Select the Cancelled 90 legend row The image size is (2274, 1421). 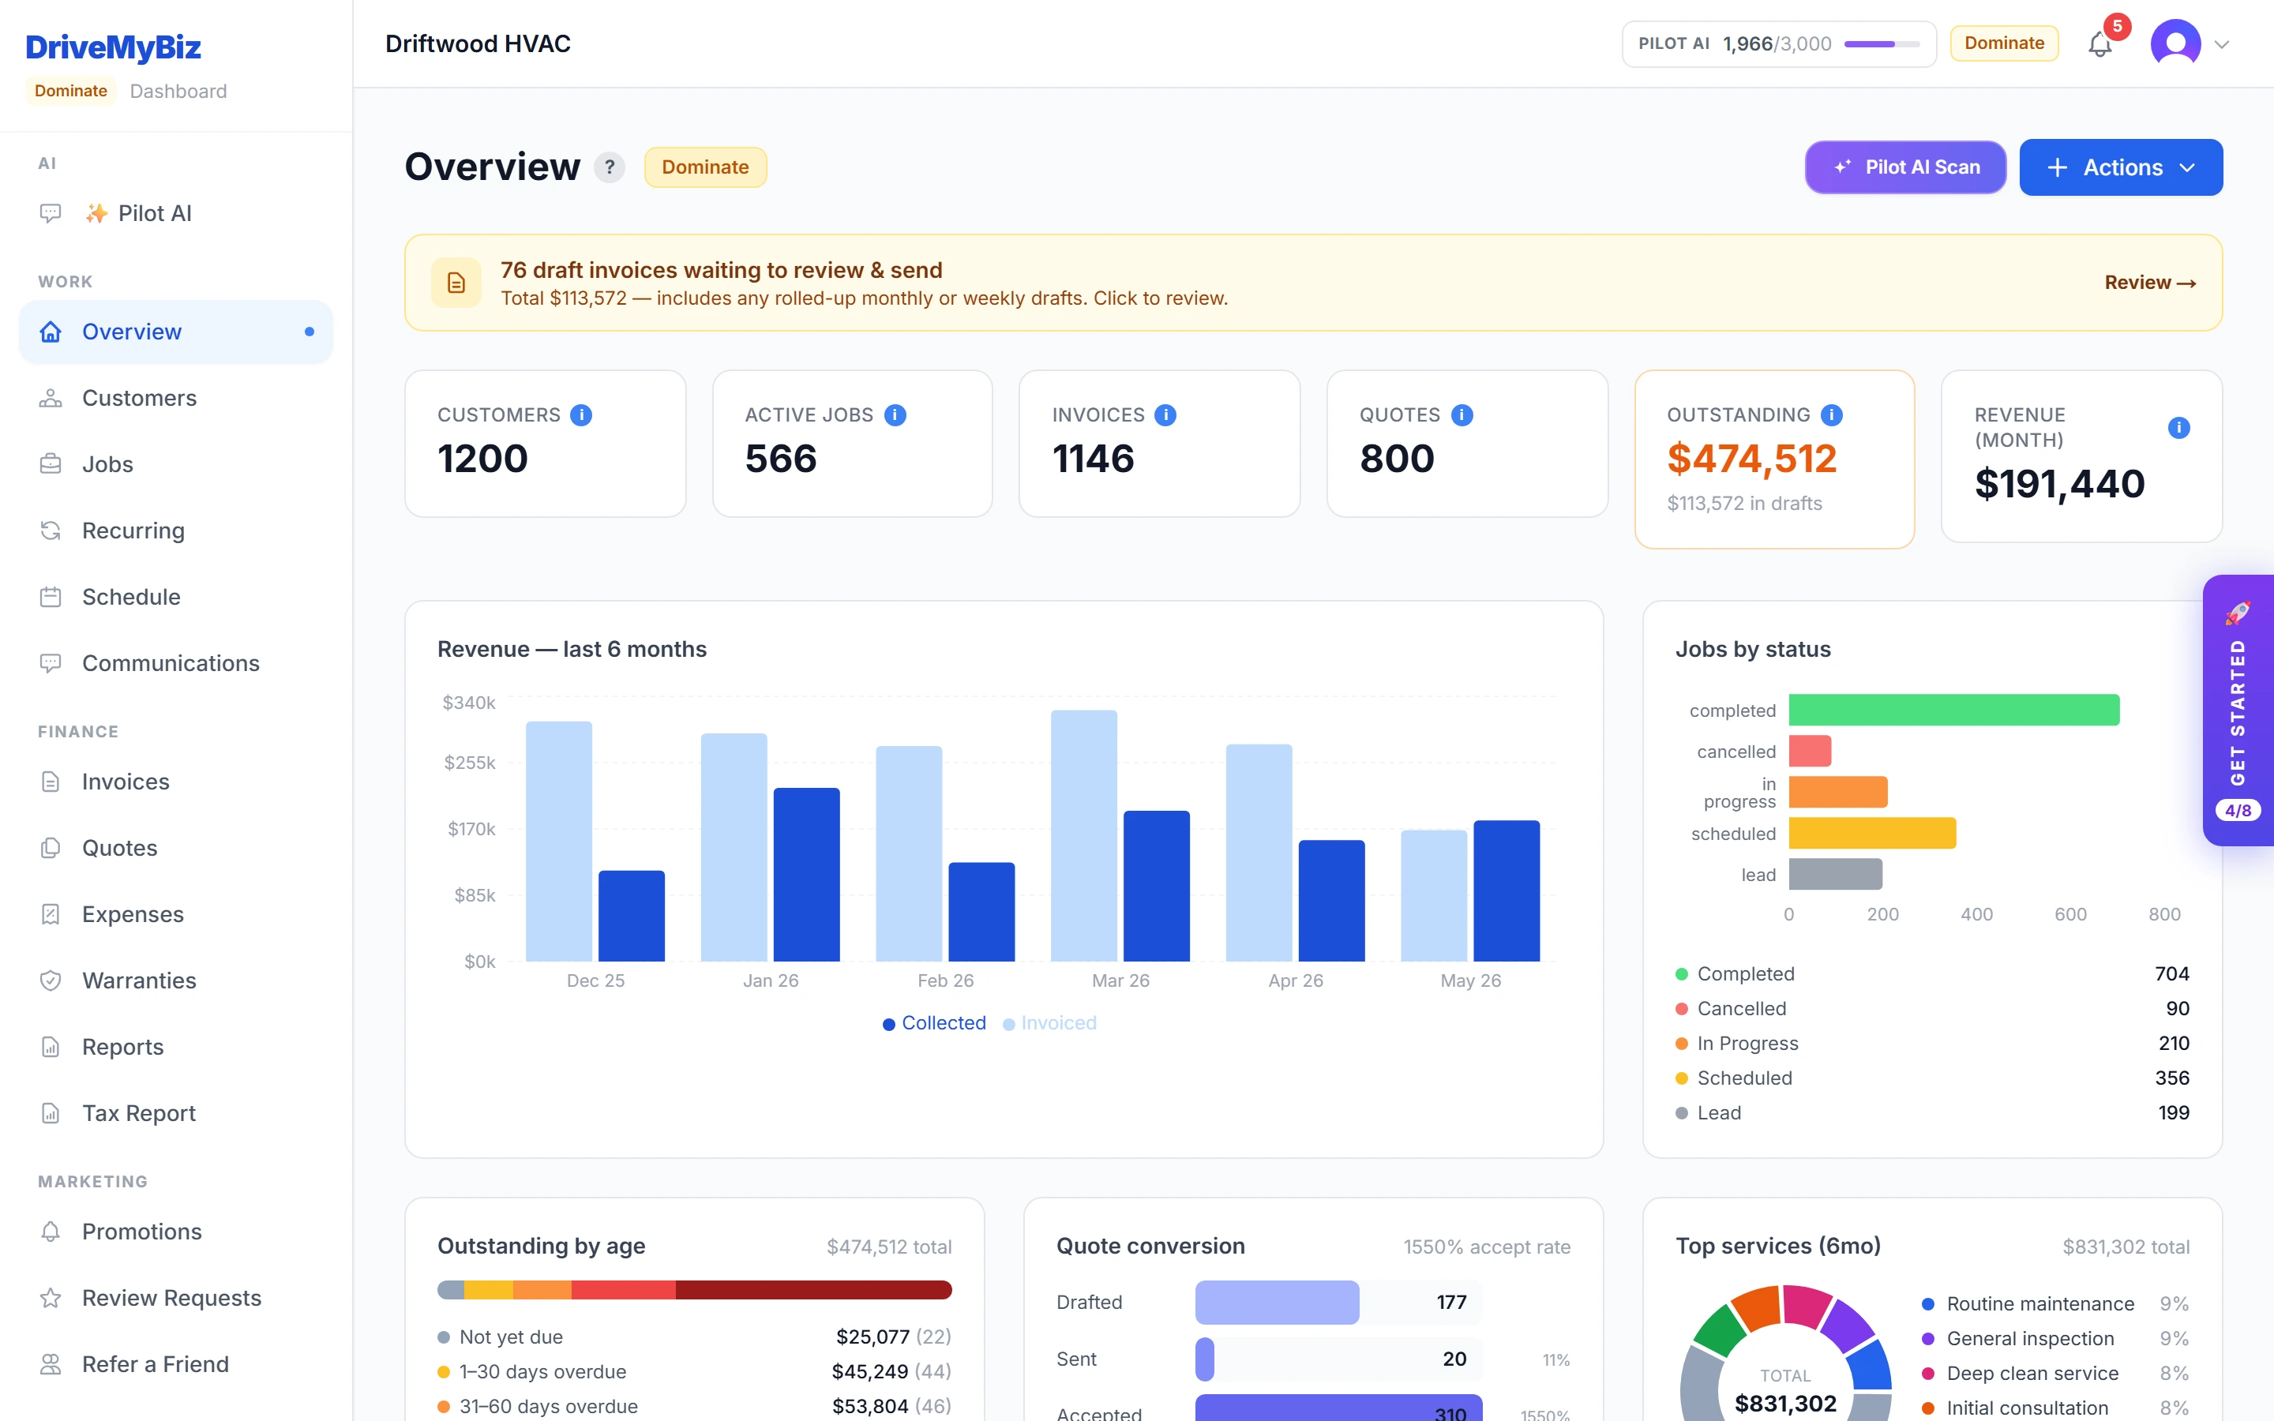tap(1932, 1008)
